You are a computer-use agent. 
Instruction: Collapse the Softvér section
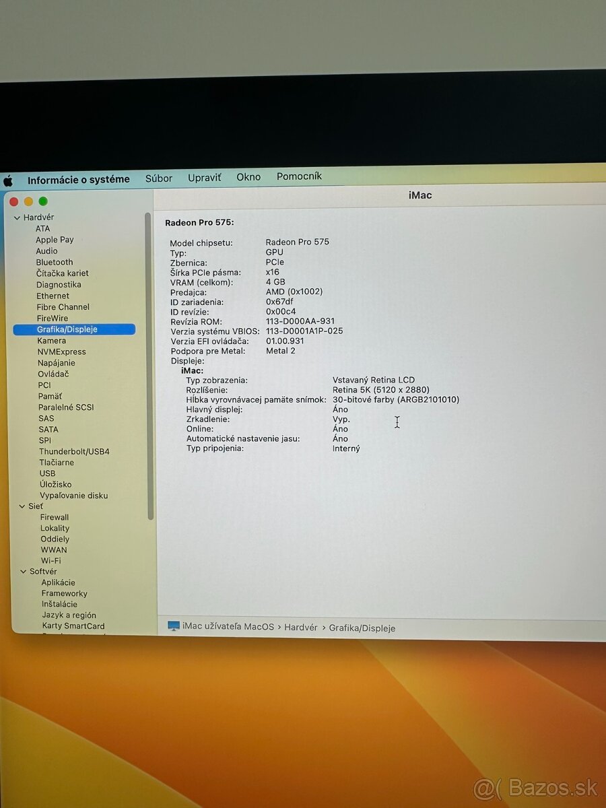pyautogui.click(x=24, y=571)
